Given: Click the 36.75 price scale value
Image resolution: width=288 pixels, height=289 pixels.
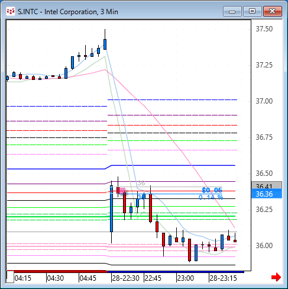Looking at the screenshot, I should point(264,137).
